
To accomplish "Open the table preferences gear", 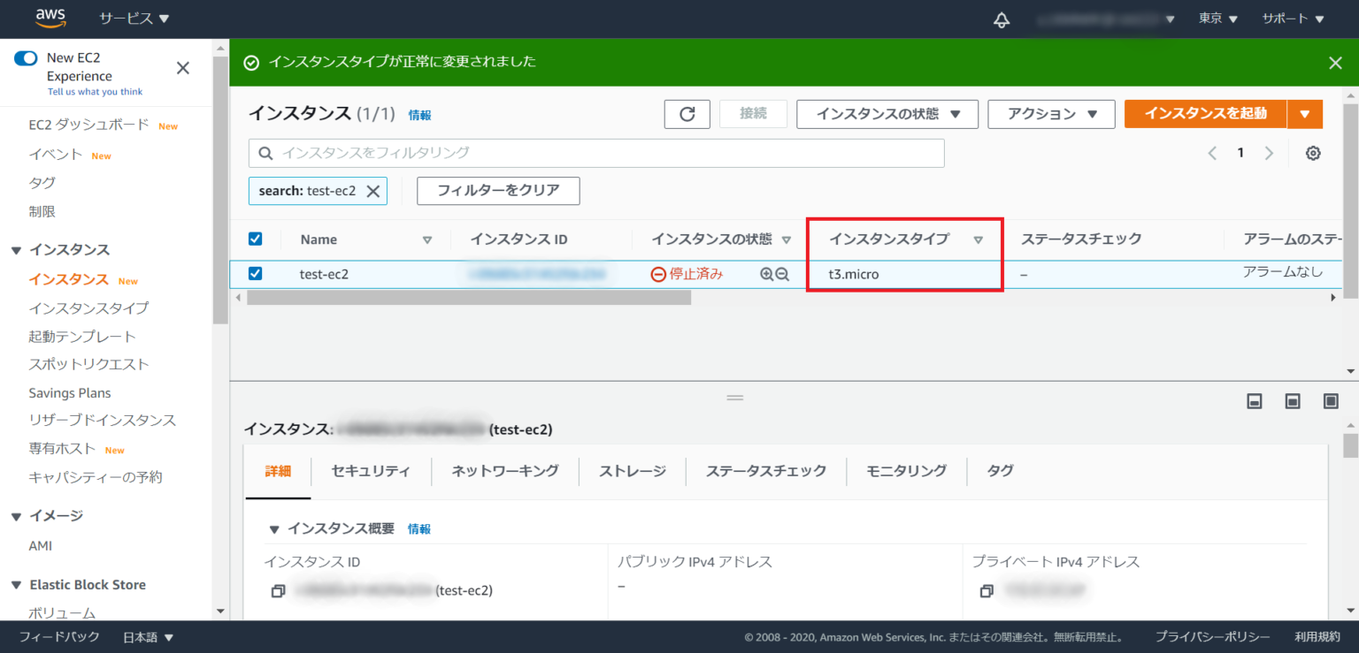I will pyautogui.click(x=1313, y=152).
